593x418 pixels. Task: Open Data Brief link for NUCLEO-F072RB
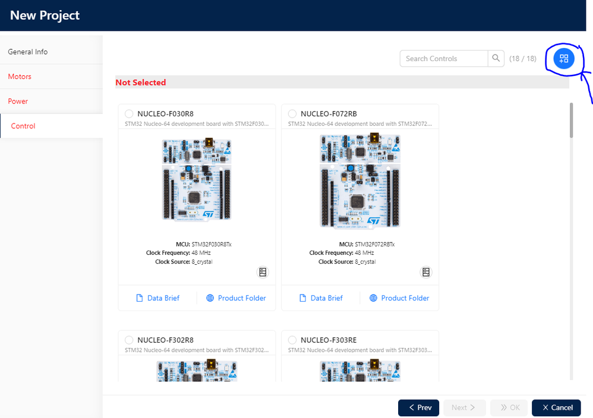(x=321, y=298)
